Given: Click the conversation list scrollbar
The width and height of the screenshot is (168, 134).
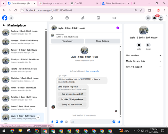Looking at the screenshot, I should pos(46,69).
